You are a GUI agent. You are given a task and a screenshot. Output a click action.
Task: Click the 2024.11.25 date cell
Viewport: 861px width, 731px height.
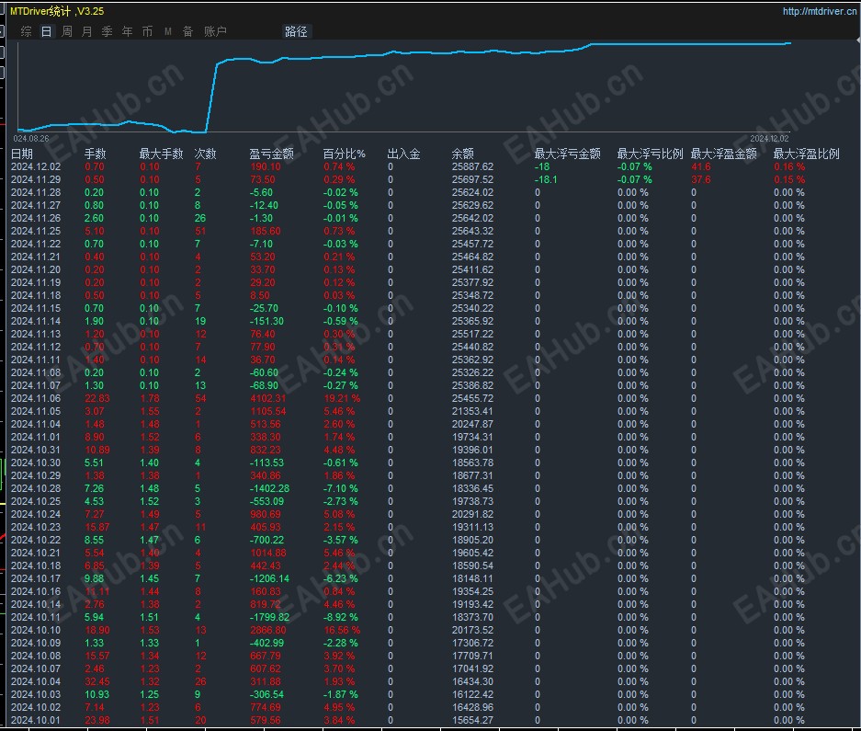[36, 231]
